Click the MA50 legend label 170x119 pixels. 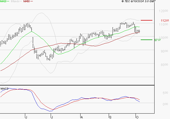(27, 1)
